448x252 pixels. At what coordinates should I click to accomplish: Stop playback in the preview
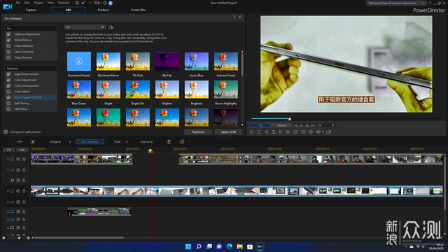pos(259,132)
